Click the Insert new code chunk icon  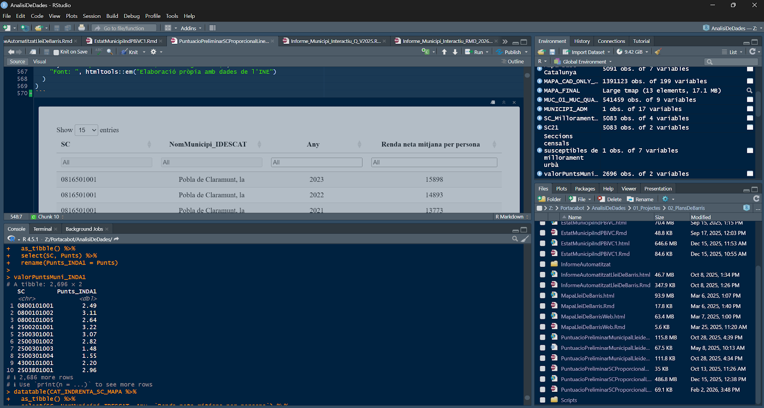pos(426,52)
